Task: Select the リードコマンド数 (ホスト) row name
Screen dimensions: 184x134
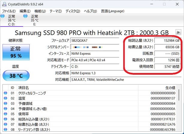Action: click(x=34, y=130)
